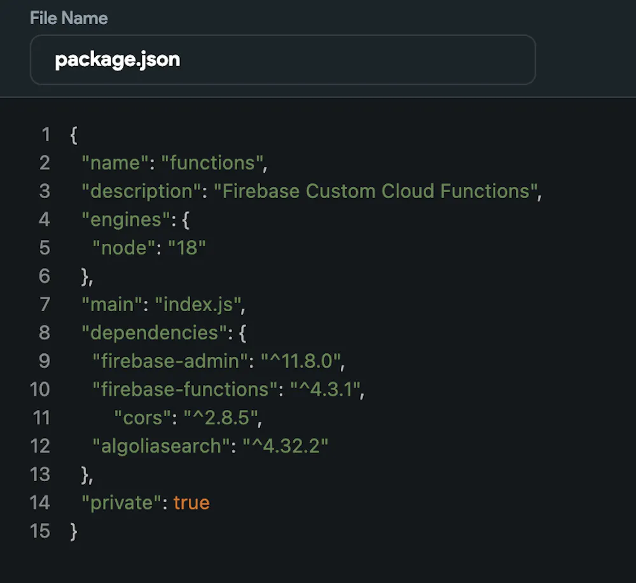
Task: Click the "^4.32.2" version string
Action: click(x=285, y=446)
